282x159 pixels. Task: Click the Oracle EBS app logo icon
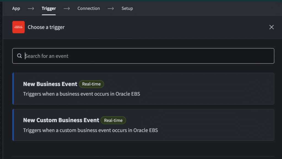coord(18,27)
